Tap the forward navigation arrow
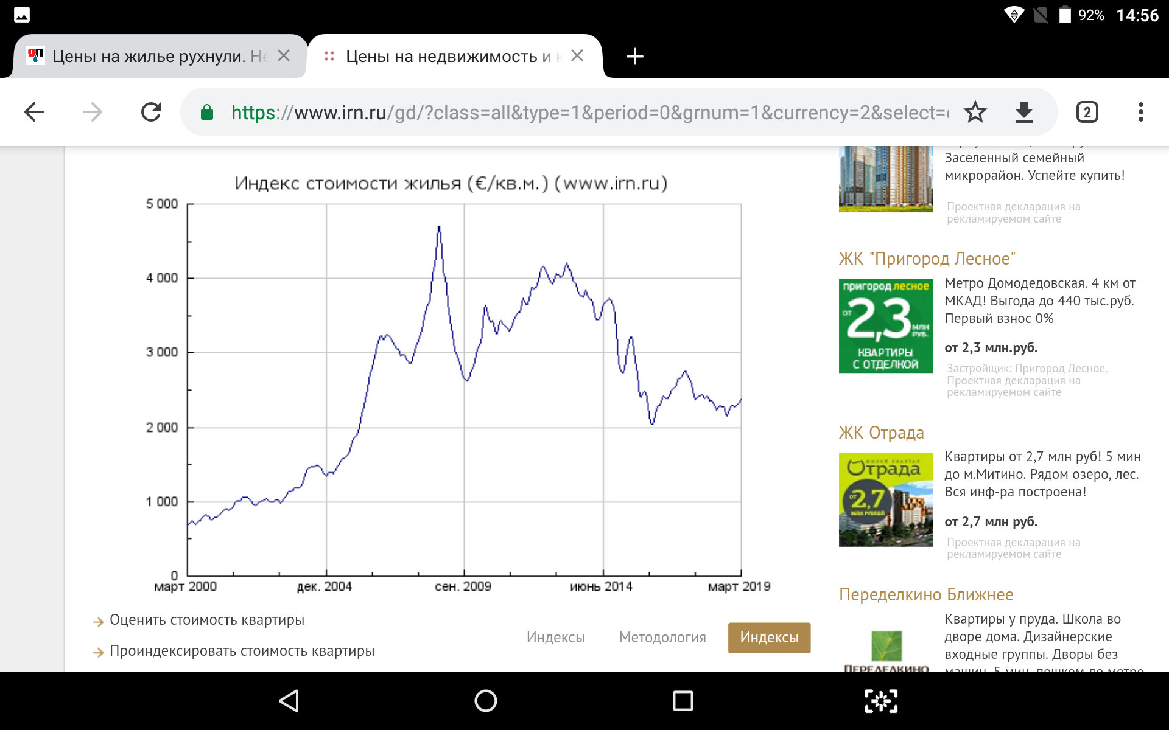Viewport: 1169px width, 730px height. (93, 112)
